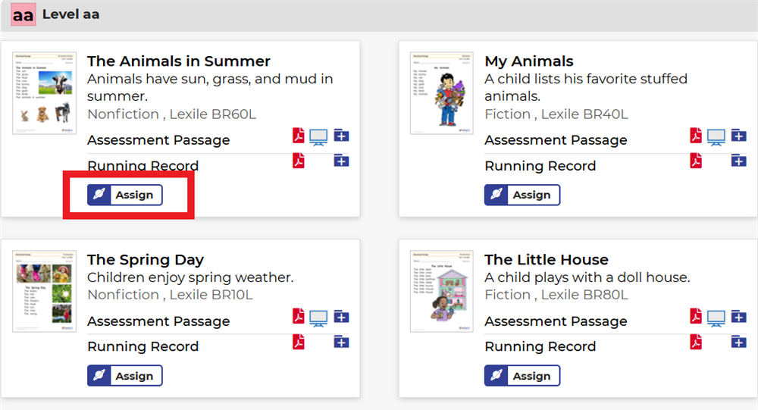This screenshot has height=410, width=758.
Task: Add The Animals in Summer Assessment Passage to folder
Action: coord(342,136)
